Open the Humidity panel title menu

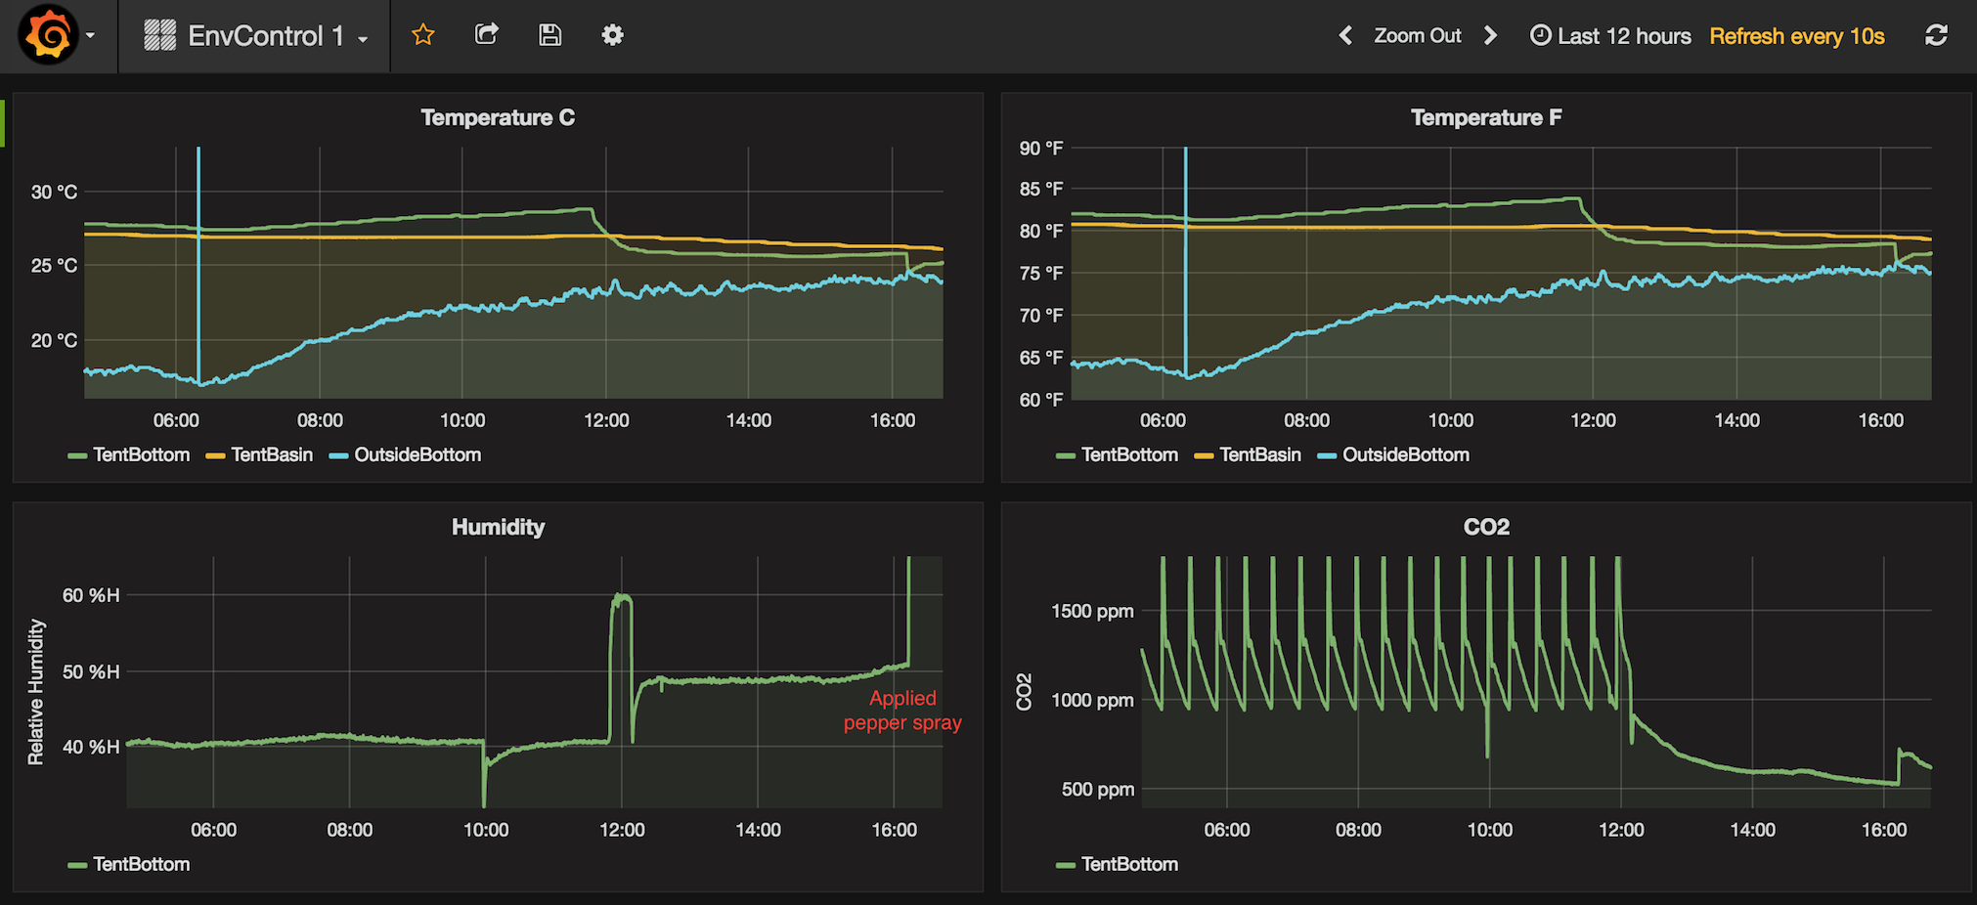(498, 527)
